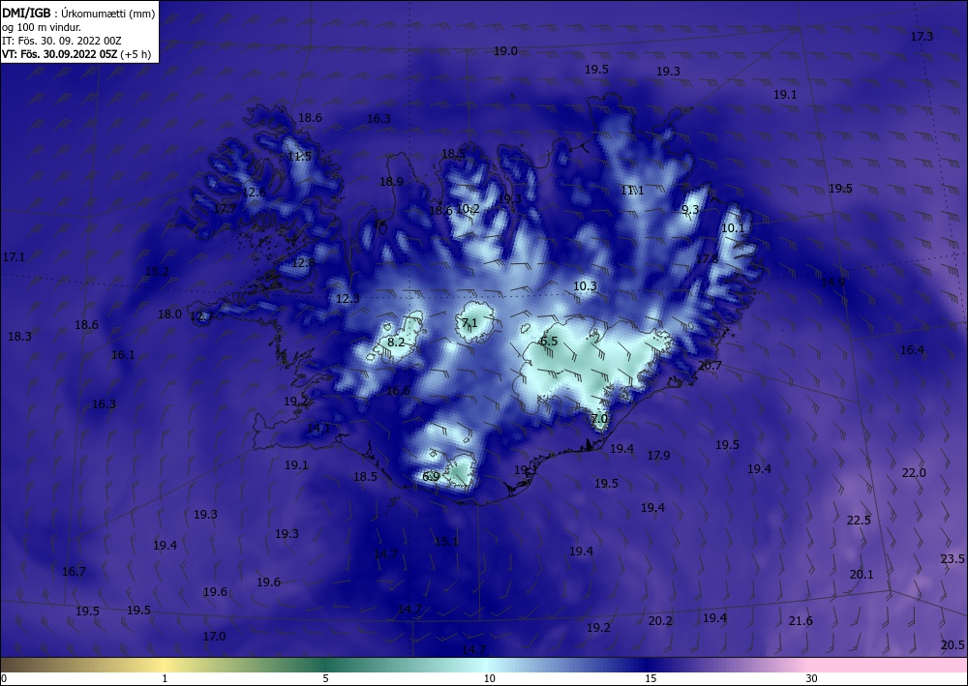Click the 10.2 value in north Iceland
The image size is (968, 686).
(x=468, y=209)
